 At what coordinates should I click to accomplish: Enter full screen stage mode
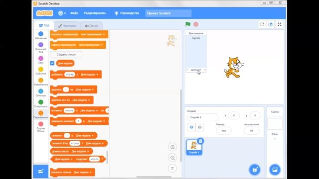click(x=280, y=24)
